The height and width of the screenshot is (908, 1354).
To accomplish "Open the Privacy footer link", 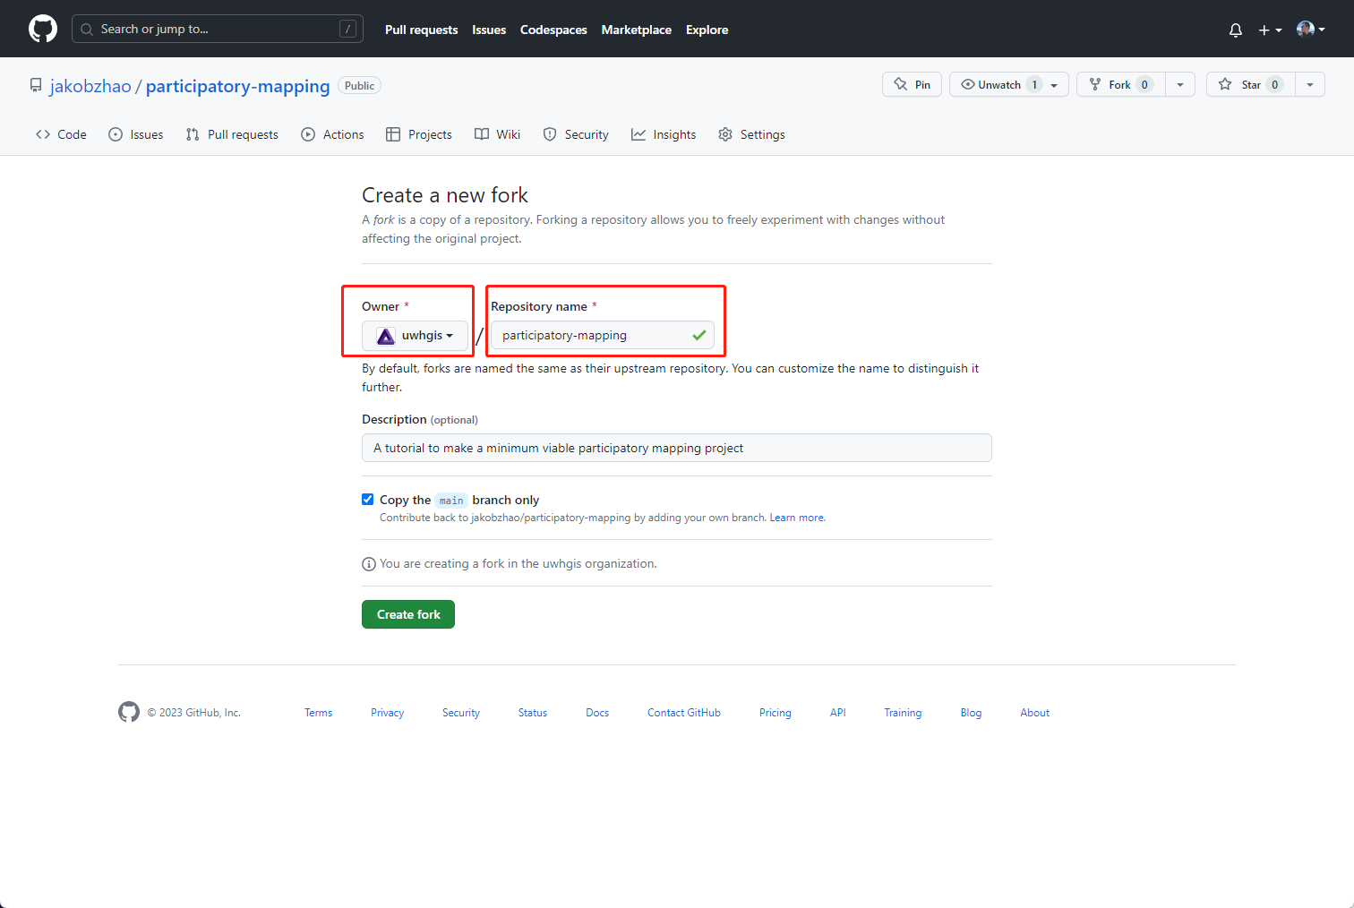I will [x=388, y=713].
